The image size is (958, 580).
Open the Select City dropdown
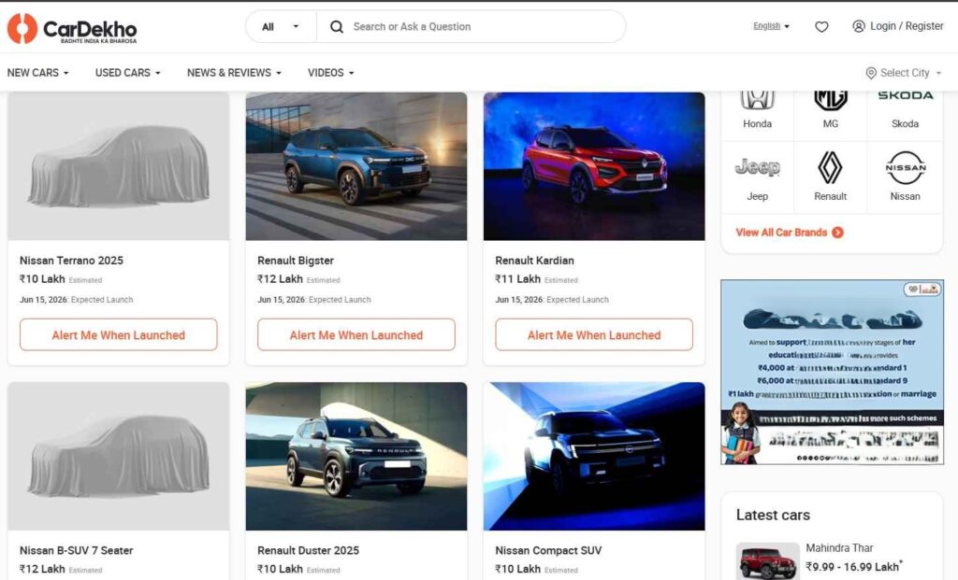[x=904, y=73]
